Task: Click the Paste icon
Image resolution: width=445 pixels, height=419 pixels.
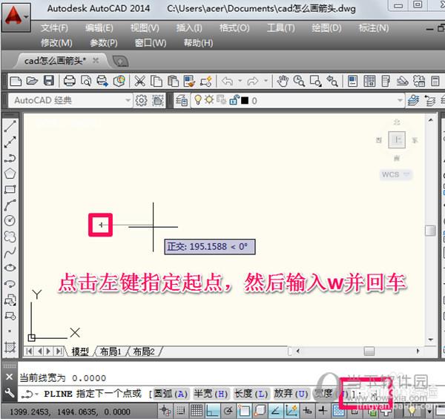Action: [173, 81]
